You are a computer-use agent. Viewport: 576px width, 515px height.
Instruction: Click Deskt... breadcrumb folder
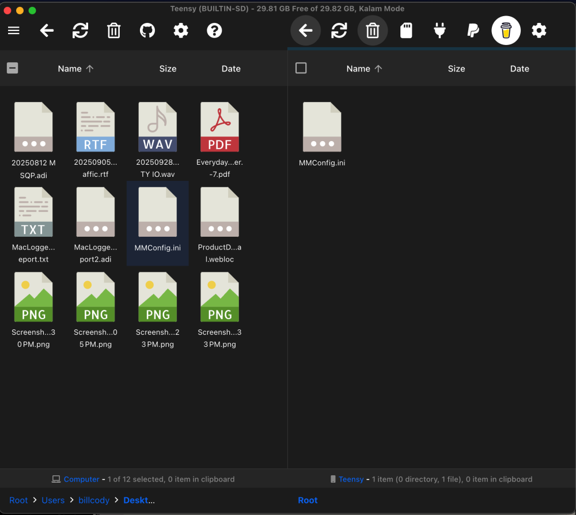click(139, 500)
